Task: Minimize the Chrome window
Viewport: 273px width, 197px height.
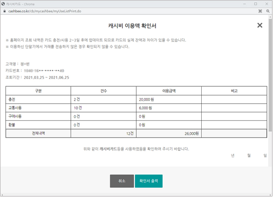Action: tap(244, 4)
